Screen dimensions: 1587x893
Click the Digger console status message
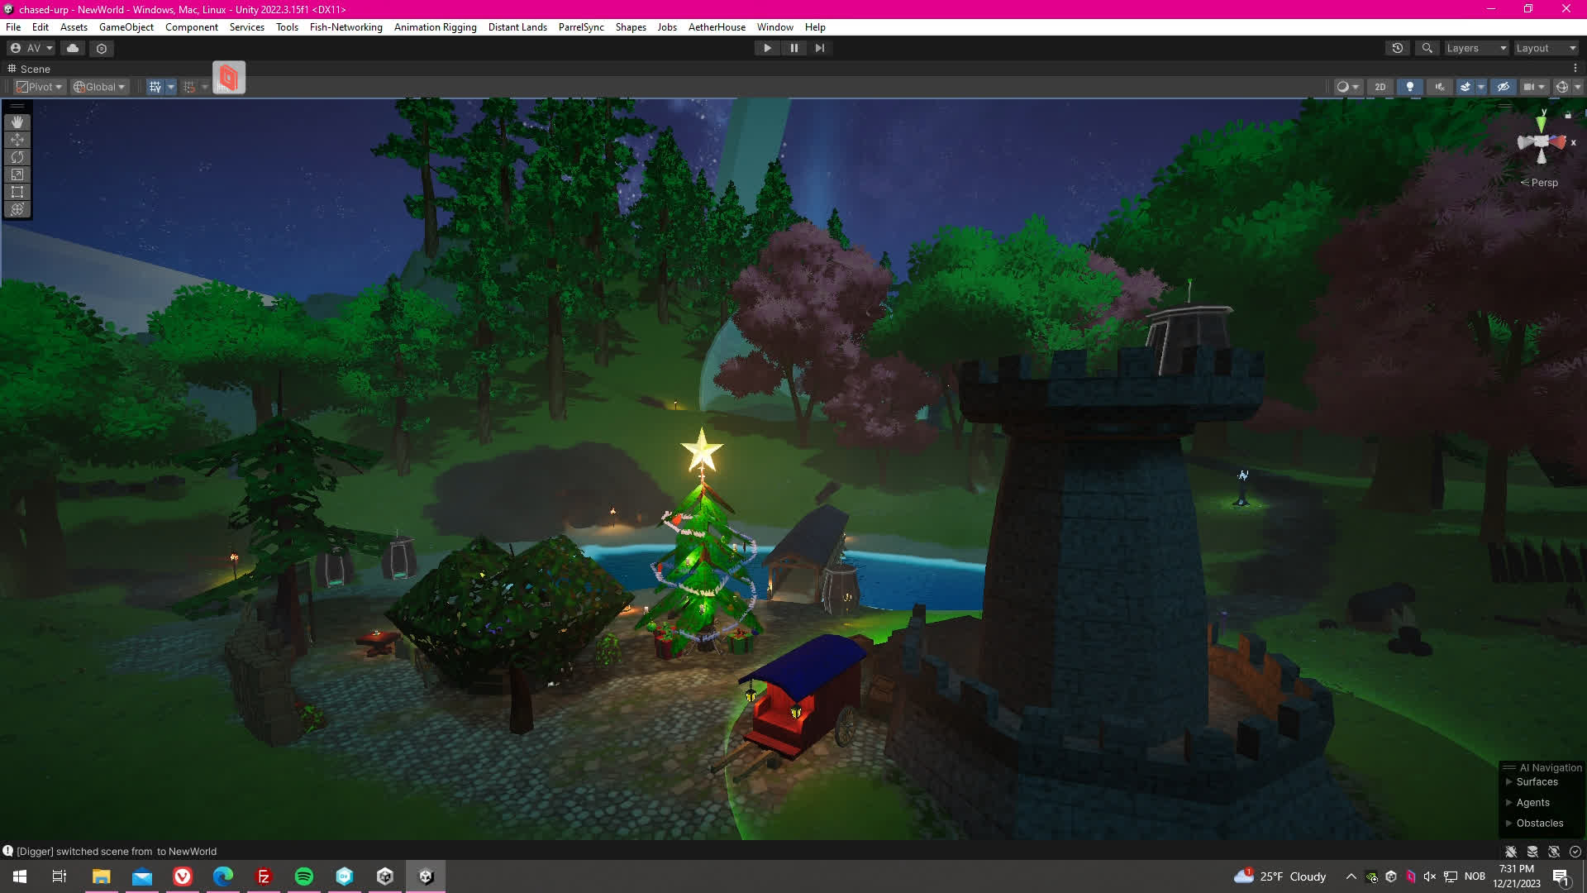(x=116, y=851)
